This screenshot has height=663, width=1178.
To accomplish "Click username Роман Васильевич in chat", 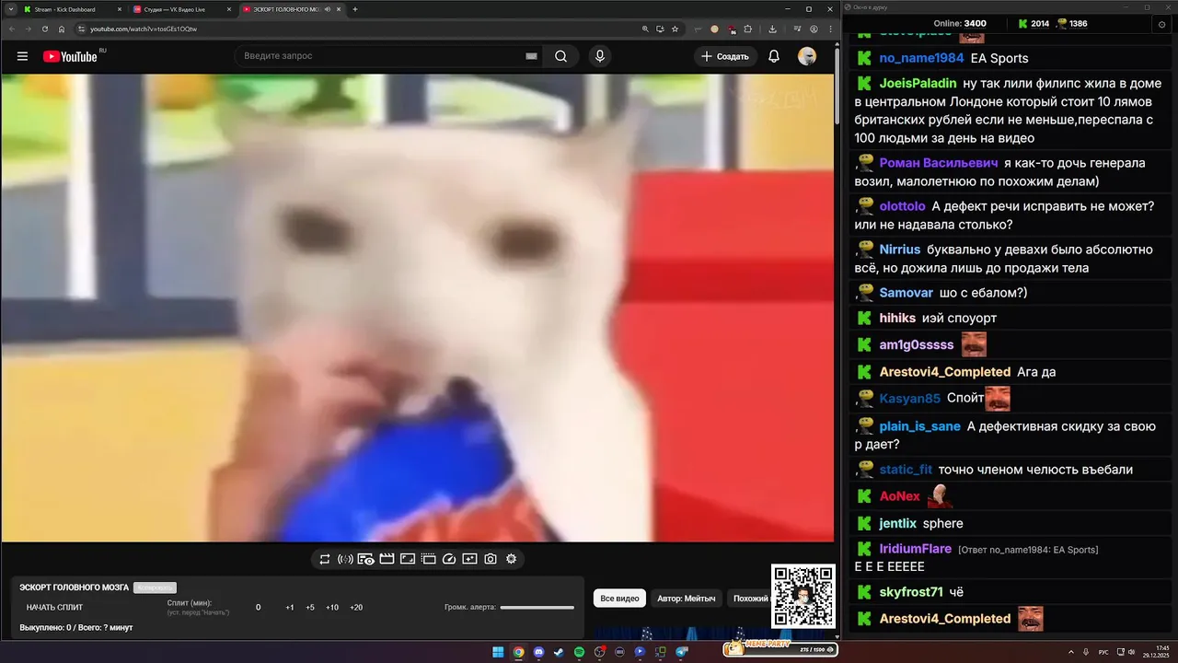I will [x=940, y=163].
